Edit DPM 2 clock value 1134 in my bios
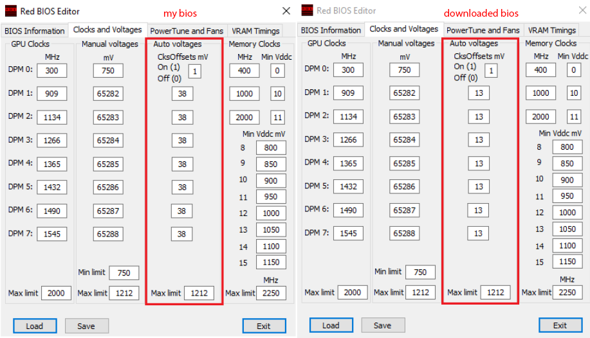Viewport: 590px width, 338px height. [x=52, y=118]
